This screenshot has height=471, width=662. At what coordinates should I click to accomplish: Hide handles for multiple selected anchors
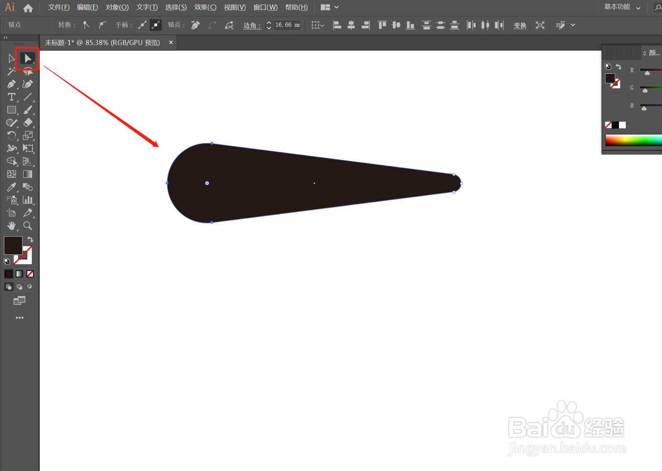coord(156,25)
